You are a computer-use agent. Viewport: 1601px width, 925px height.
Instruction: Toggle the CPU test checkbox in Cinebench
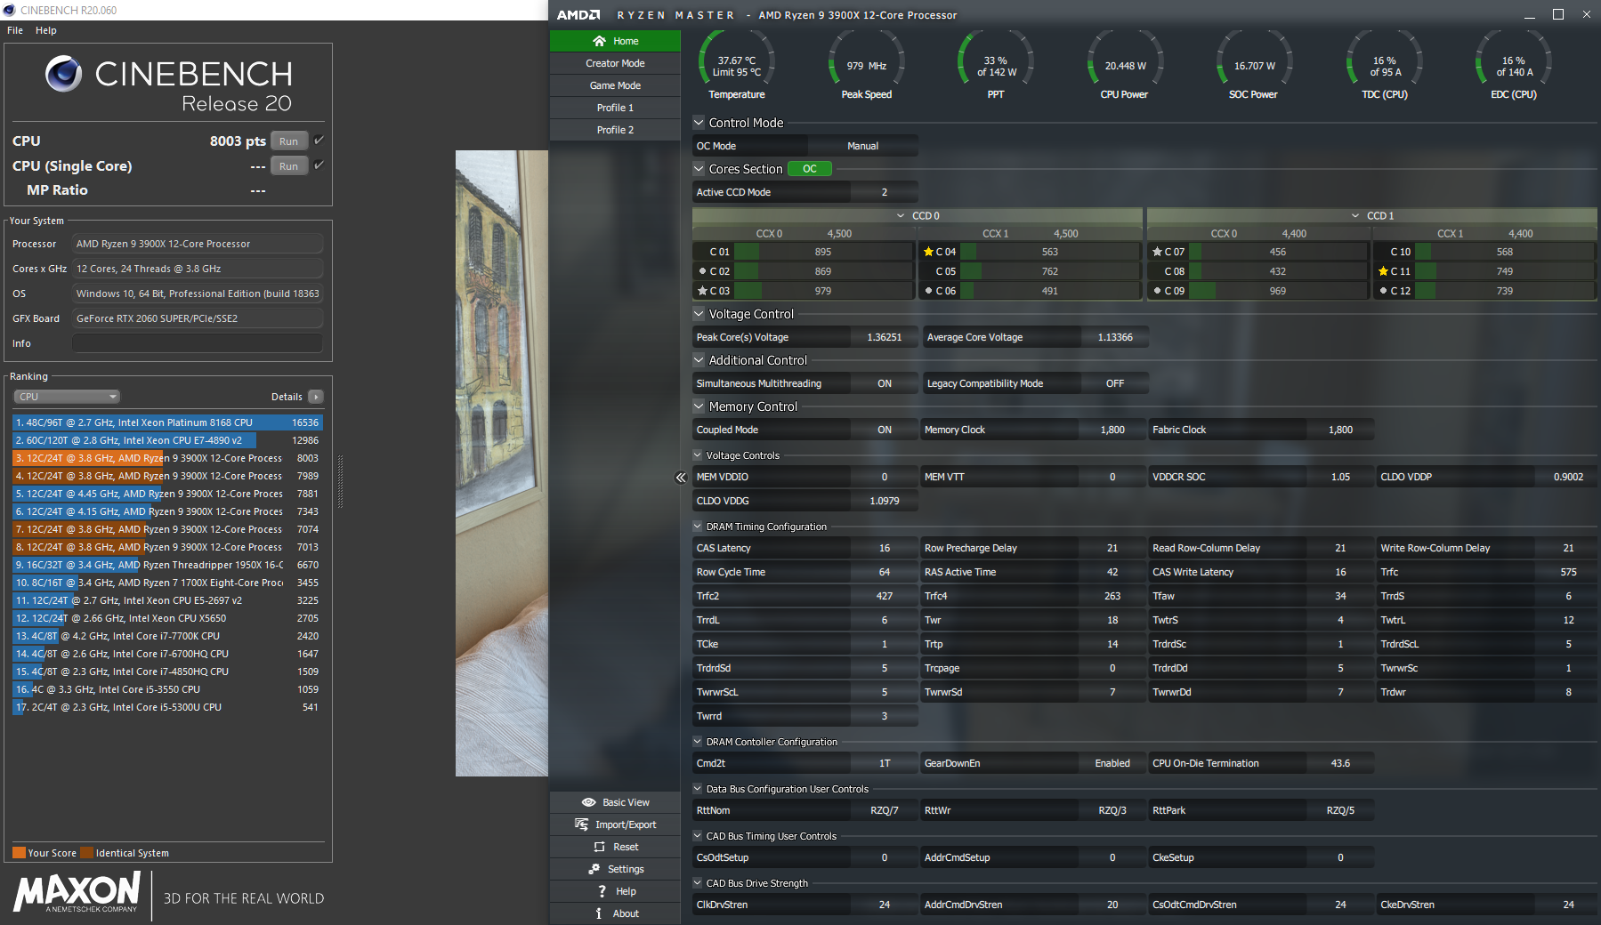[319, 141]
